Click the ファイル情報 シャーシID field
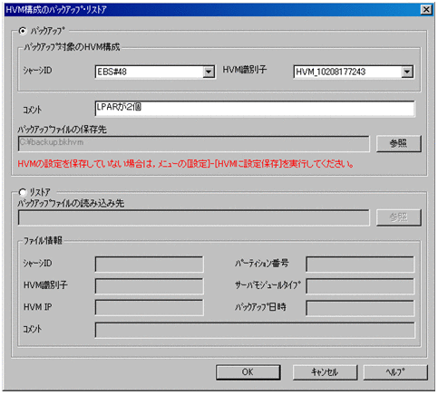The height and width of the screenshot is (395, 438). coord(150,265)
